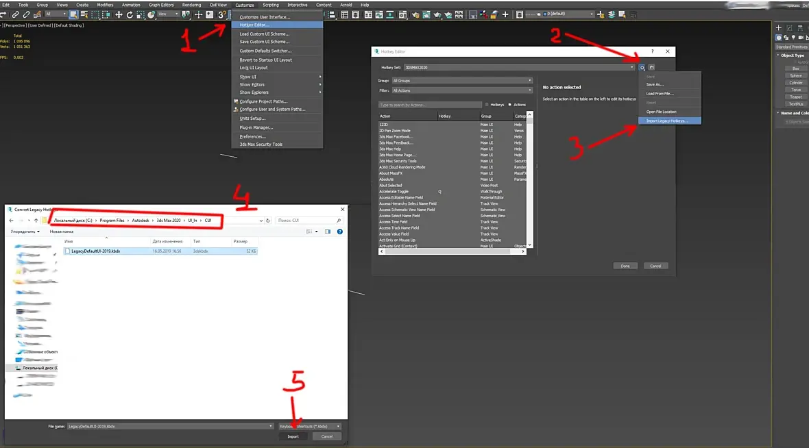Click Cancel in the Convert Legacy dialog

point(326,436)
